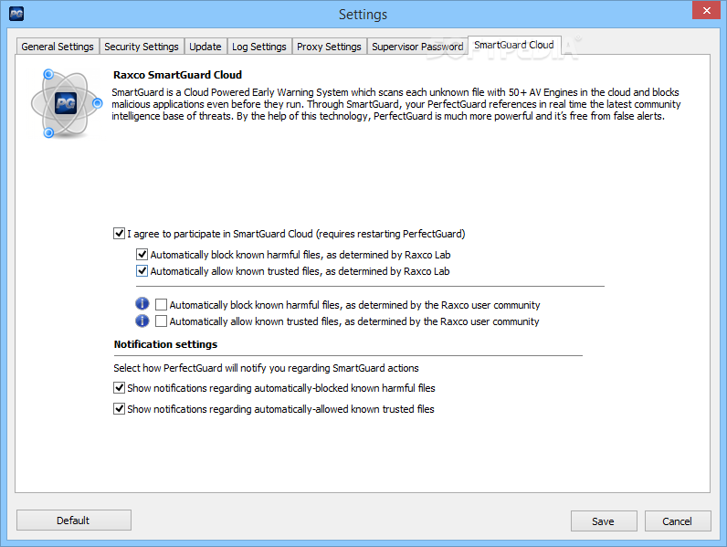This screenshot has height=547, width=727.
Task: Click 'Select how PerfectGuard will notify you' text
Action: [266, 368]
